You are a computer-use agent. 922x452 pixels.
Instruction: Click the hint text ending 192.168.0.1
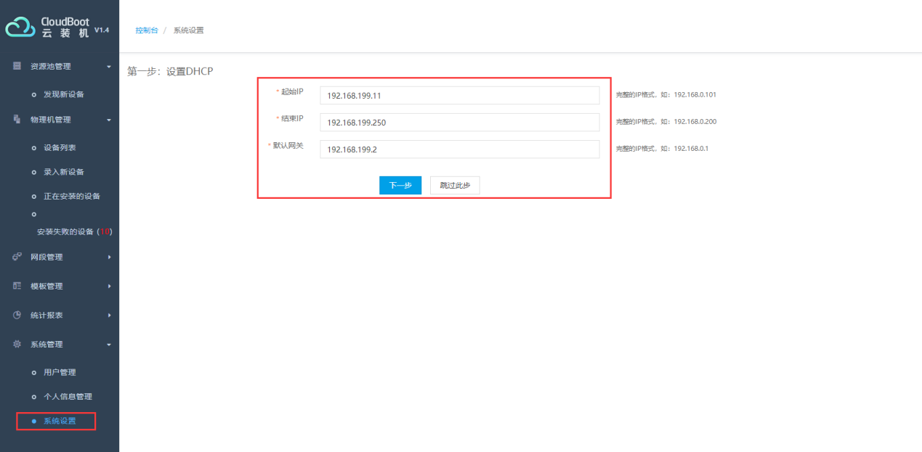[x=662, y=149]
